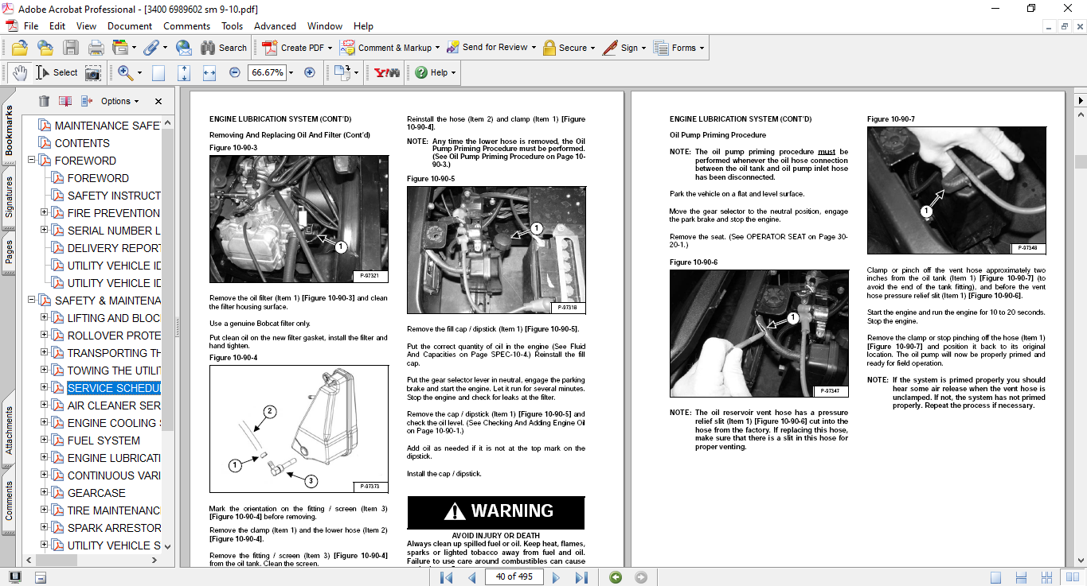Select the CONTENTS bookmark
The width and height of the screenshot is (1087, 586).
pyautogui.click(x=82, y=143)
